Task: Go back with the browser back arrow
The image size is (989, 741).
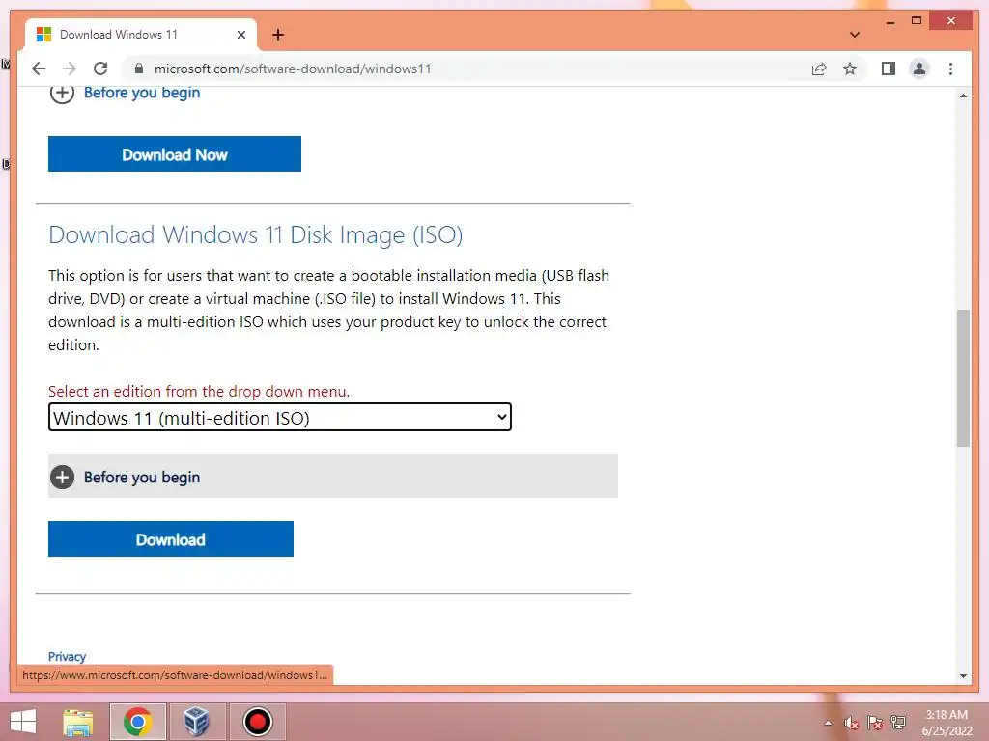Action: (x=39, y=69)
